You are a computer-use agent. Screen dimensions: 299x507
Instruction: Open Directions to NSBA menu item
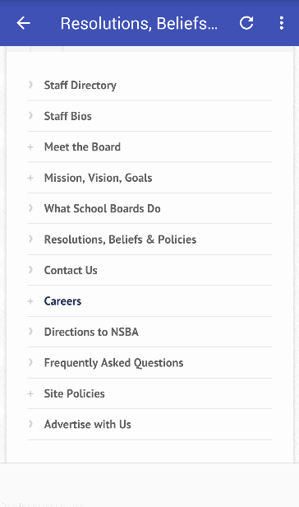pos(91,332)
